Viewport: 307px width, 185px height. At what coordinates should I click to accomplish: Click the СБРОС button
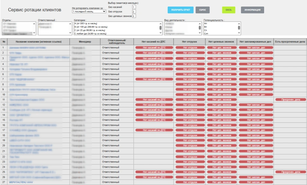(202, 10)
